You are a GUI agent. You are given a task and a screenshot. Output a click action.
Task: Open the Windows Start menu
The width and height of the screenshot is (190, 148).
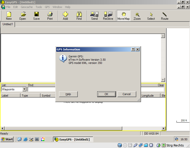[7, 139]
